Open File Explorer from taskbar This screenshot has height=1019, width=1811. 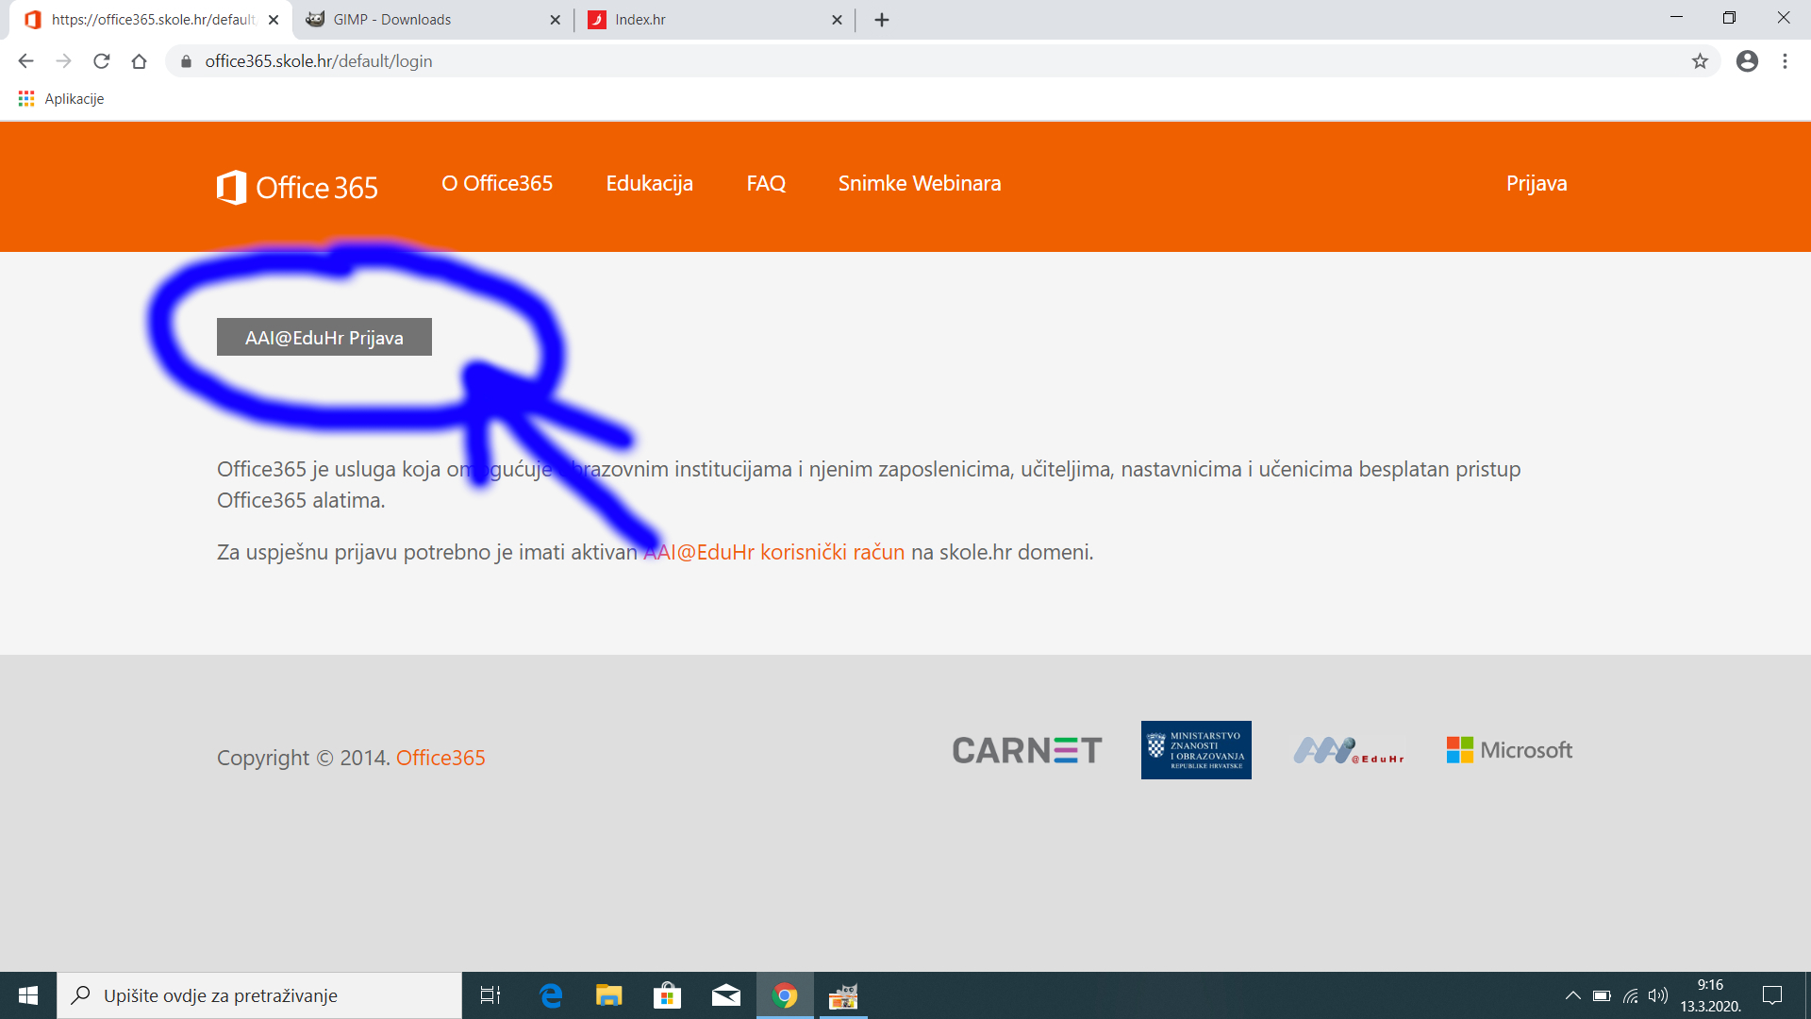[x=609, y=995]
